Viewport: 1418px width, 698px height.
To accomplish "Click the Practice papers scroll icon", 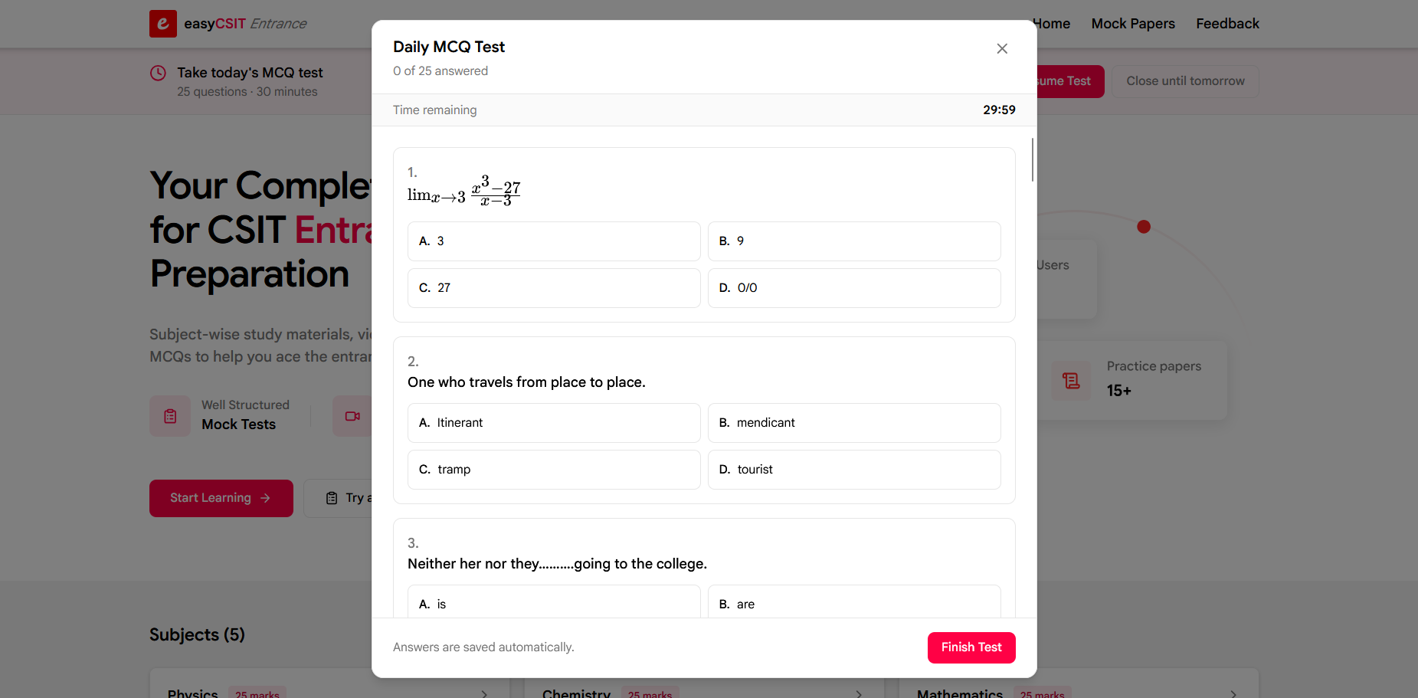I will (1071, 380).
